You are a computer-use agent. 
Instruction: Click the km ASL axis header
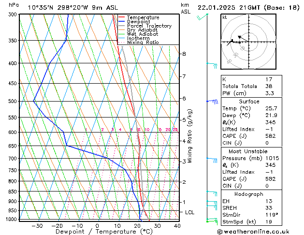pos(186,9)
